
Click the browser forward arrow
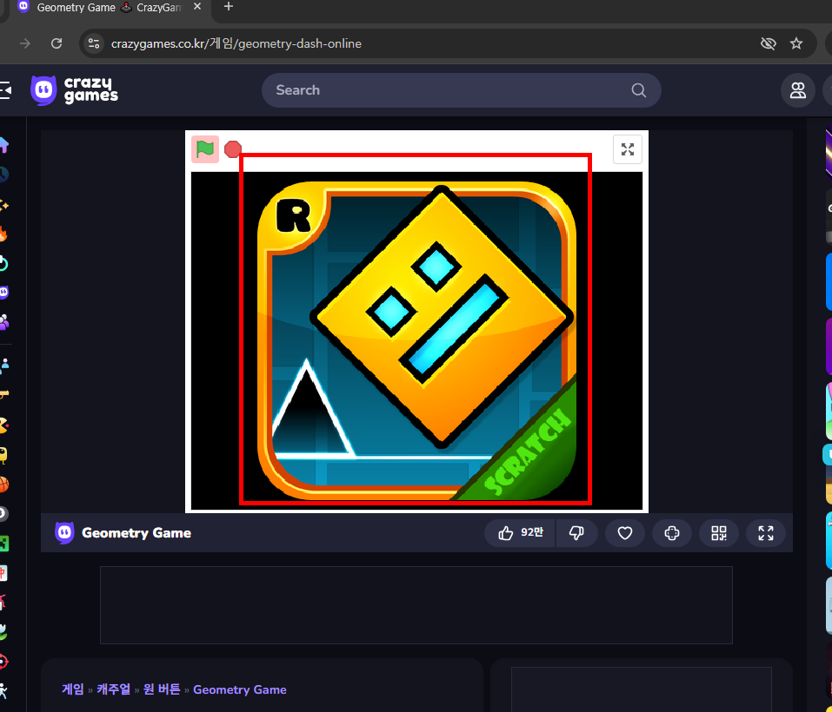(25, 43)
